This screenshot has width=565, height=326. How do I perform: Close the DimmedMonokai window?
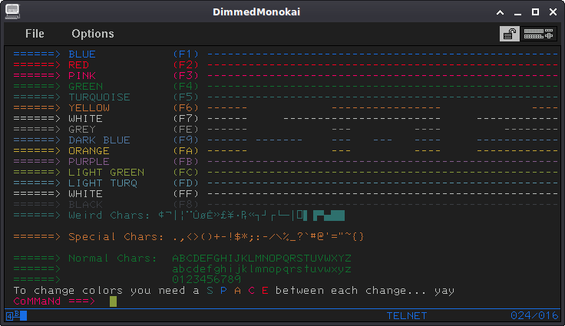(553, 12)
